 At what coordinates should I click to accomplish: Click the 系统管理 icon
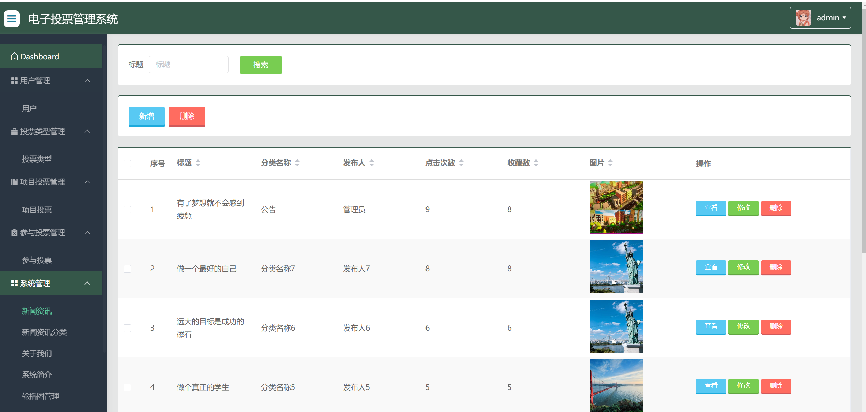click(x=14, y=283)
